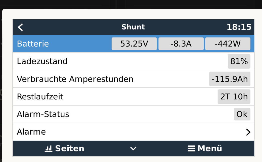
Task: Click the 53.25V battery voltage value
Action: pyautogui.click(x=134, y=44)
